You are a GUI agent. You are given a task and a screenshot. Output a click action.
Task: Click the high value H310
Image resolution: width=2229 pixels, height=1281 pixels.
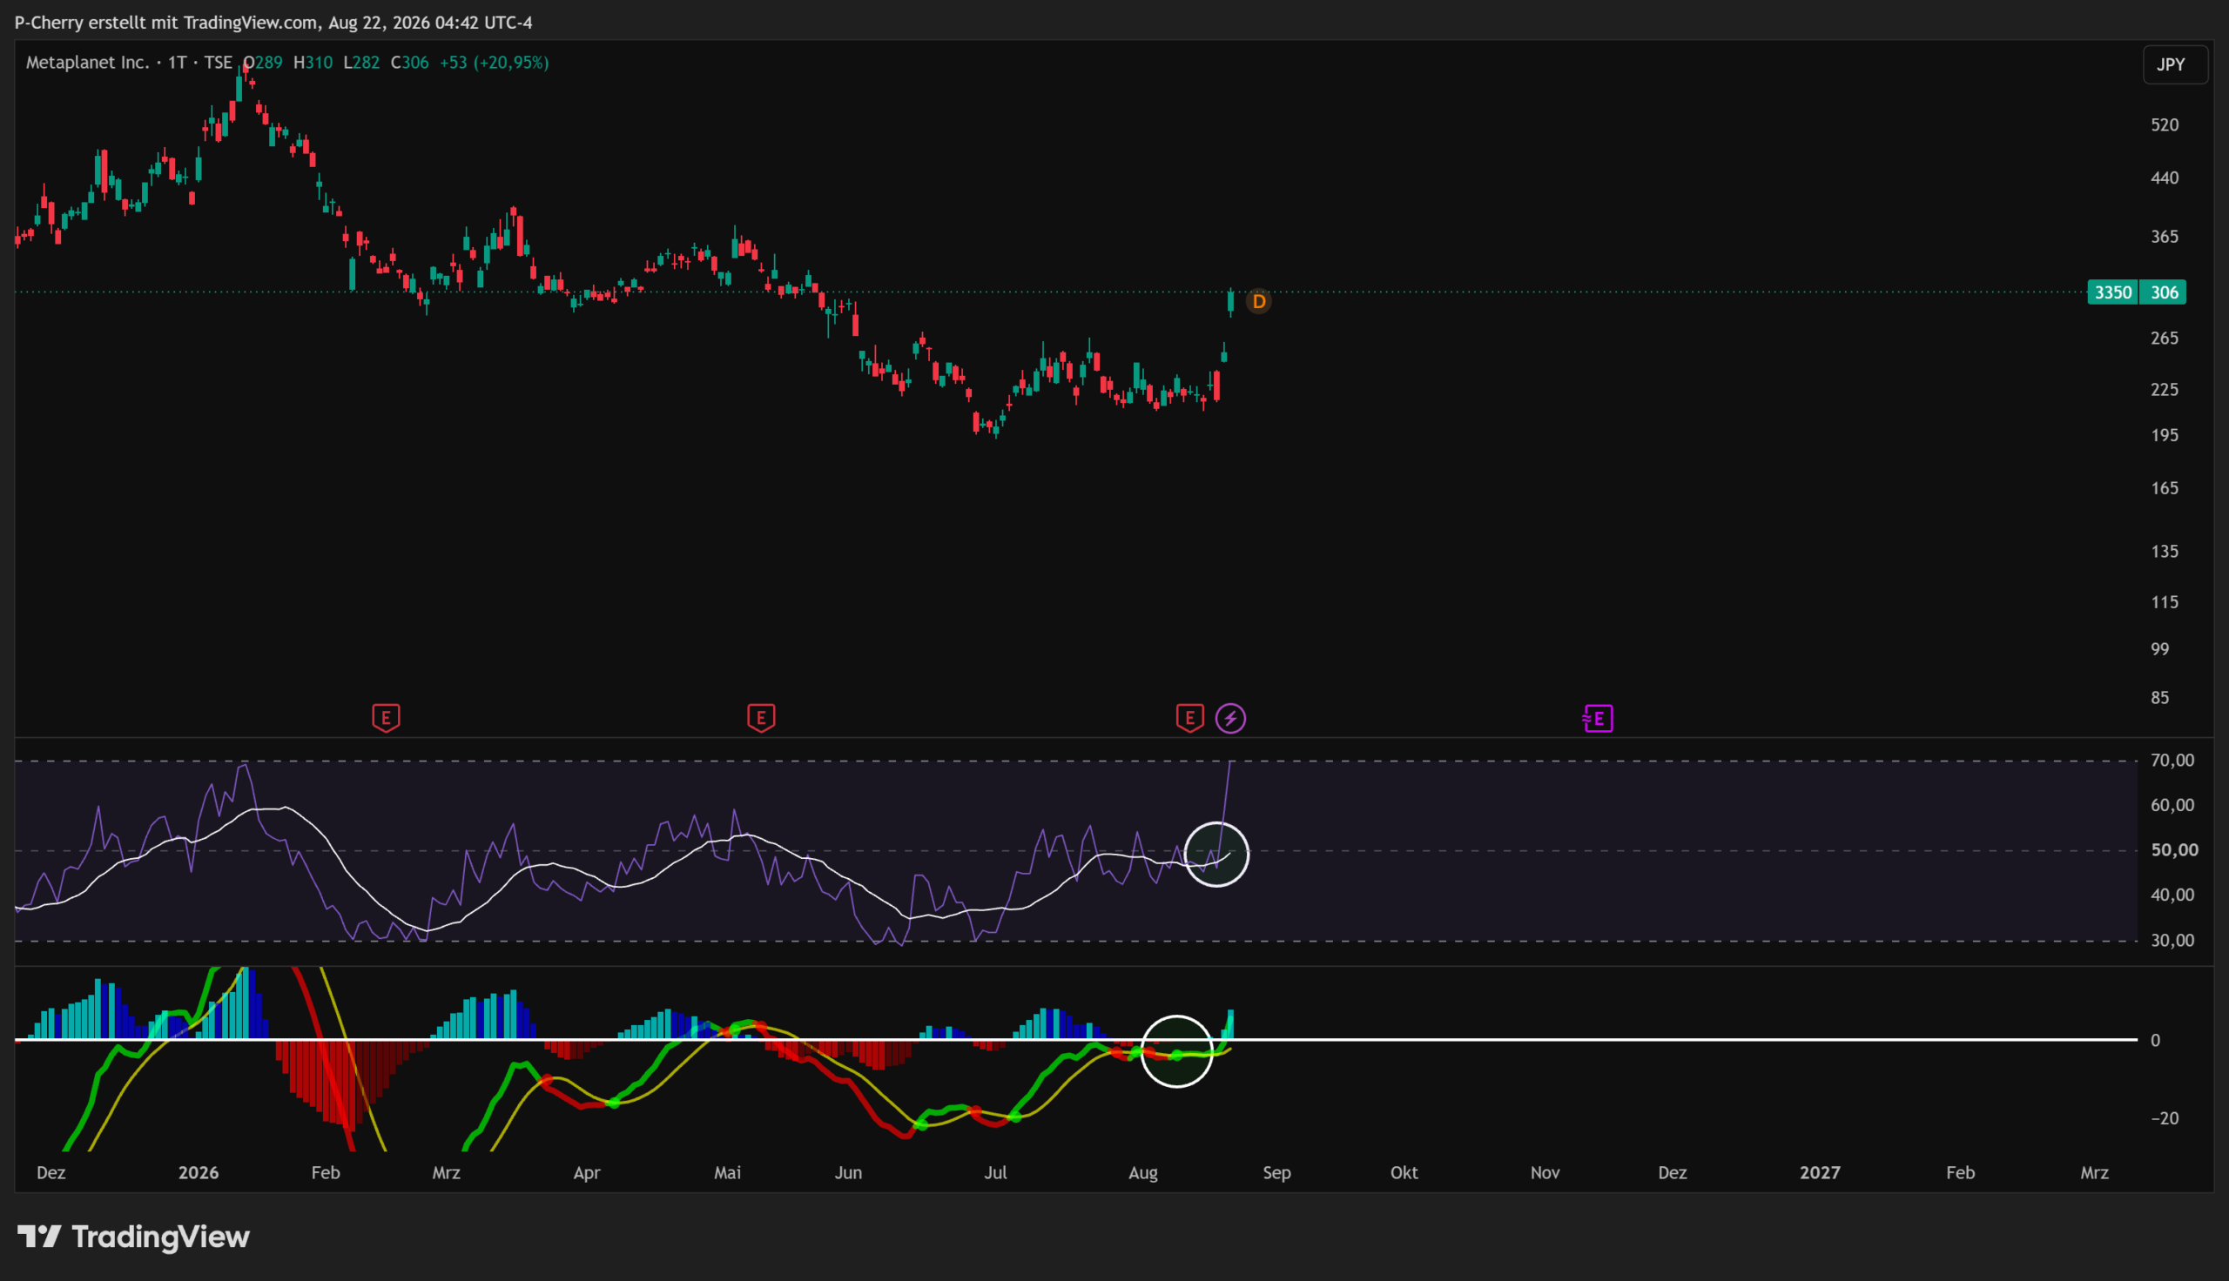tap(313, 63)
